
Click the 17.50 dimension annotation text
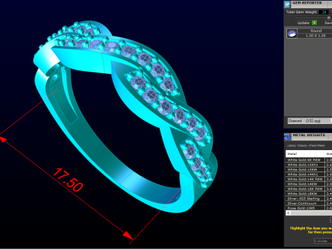[68, 180]
